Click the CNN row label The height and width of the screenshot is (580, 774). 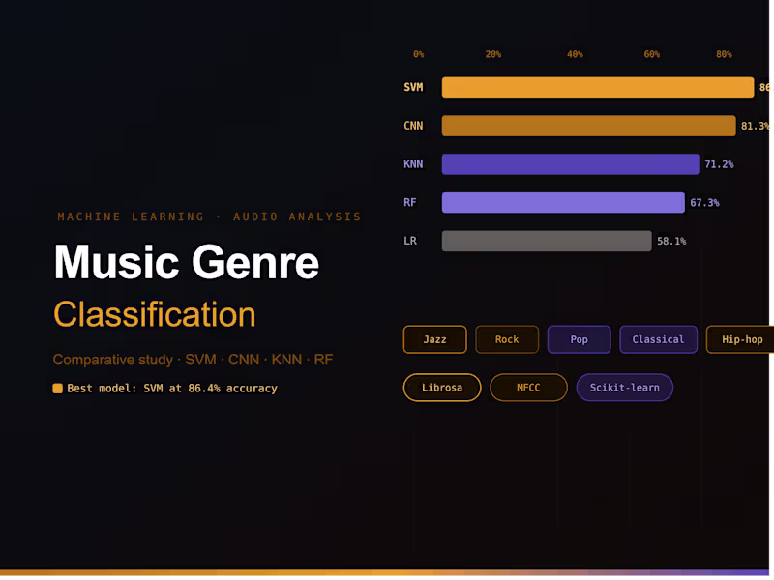(413, 126)
